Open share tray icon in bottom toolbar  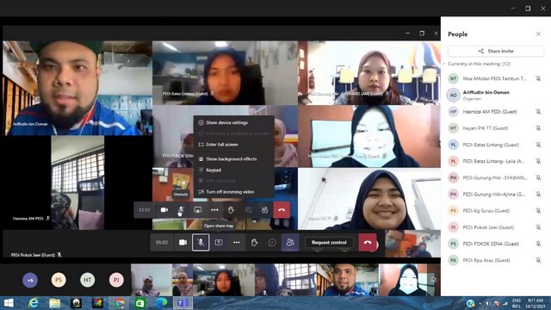219,243
